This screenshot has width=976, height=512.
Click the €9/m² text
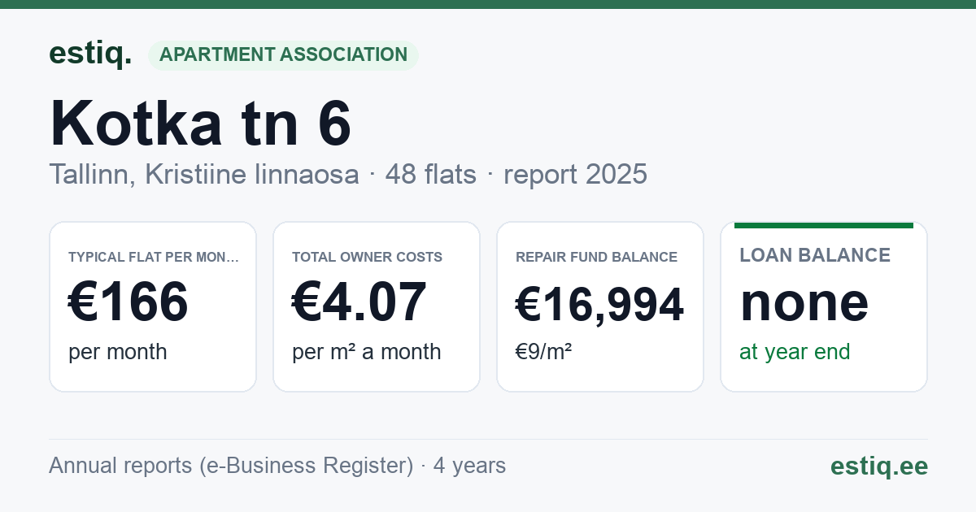pos(544,352)
